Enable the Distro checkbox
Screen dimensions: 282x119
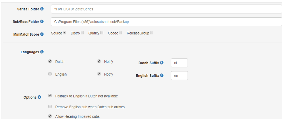(82, 33)
